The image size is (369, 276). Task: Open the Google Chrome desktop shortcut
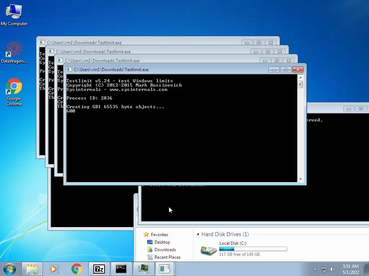[x=14, y=92]
